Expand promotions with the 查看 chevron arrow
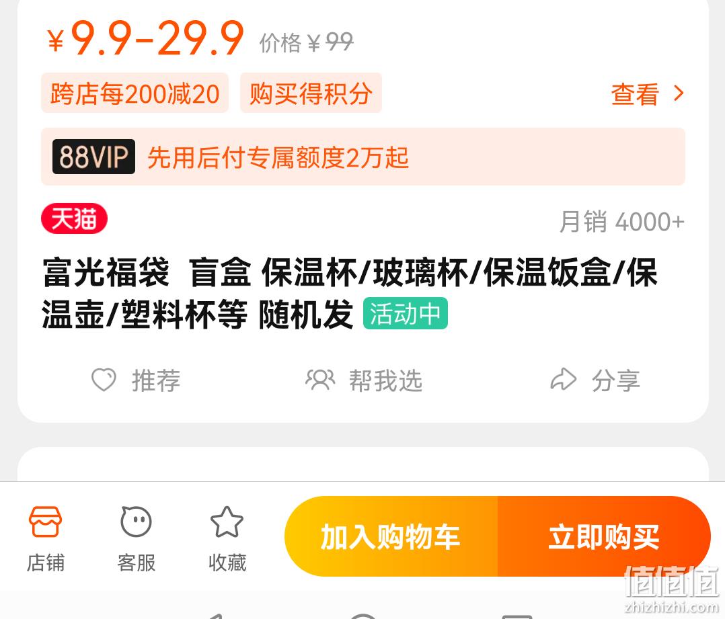Screen dimensions: 725x619 (679, 94)
